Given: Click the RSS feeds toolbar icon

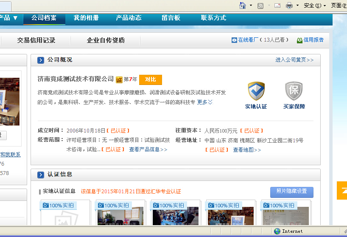Looking at the screenshot, I should click(260, 6).
